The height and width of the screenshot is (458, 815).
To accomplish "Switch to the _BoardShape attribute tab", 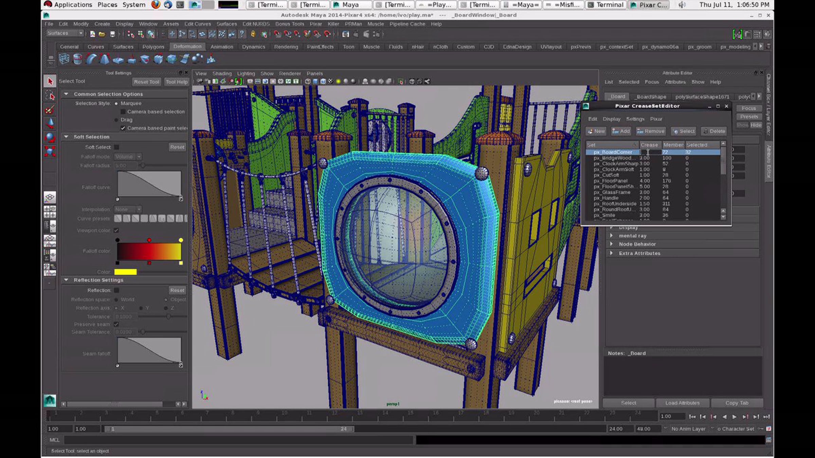I will 651,97.
